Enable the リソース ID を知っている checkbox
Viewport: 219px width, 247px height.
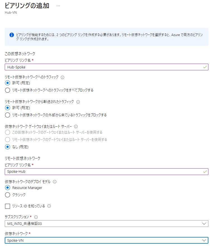pyautogui.click(x=8, y=206)
